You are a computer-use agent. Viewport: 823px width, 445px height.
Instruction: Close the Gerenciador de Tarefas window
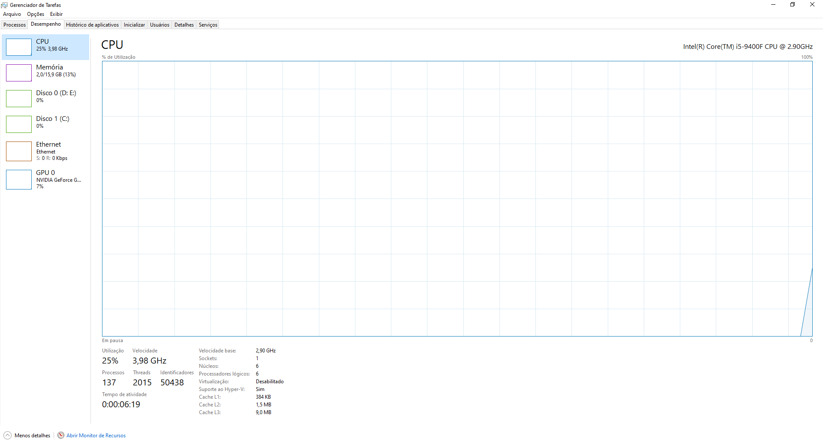812,5
